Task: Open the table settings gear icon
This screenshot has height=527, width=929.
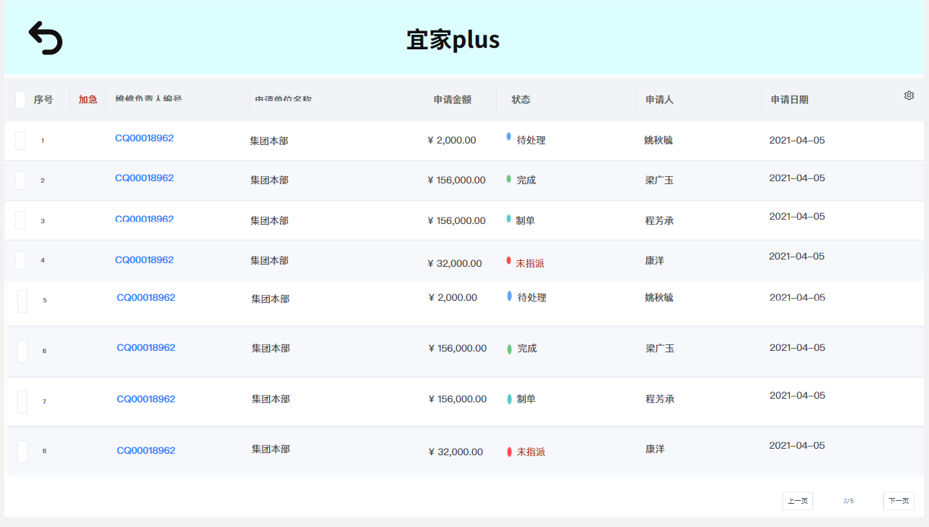Action: [x=909, y=96]
